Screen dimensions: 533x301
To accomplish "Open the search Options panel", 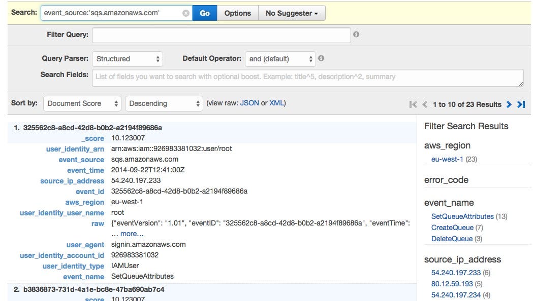I will [237, 13].
